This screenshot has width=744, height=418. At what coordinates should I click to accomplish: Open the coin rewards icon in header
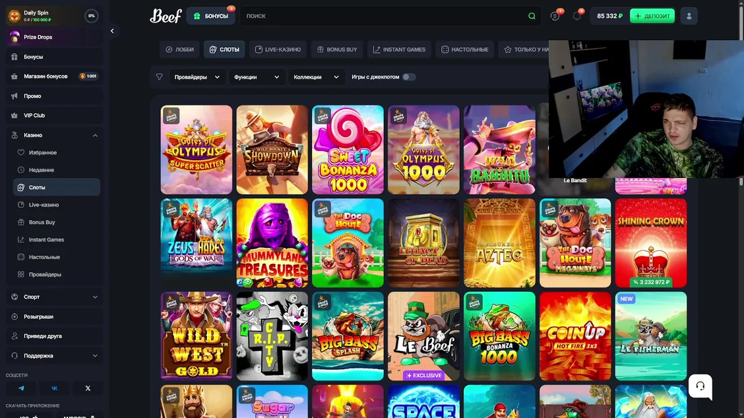(x=555, y=16)
